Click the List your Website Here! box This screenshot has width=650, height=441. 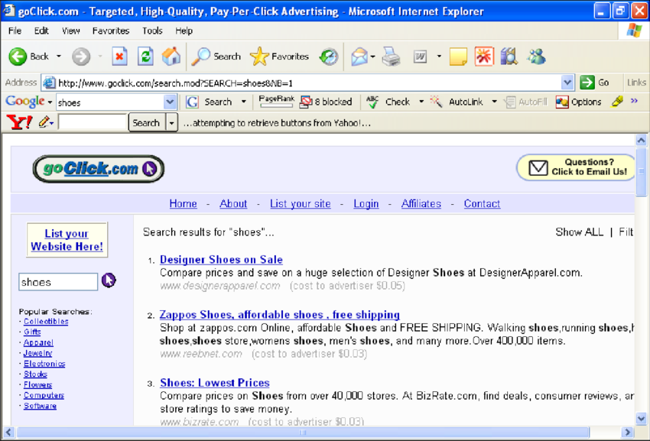click(x=67, y=240)
